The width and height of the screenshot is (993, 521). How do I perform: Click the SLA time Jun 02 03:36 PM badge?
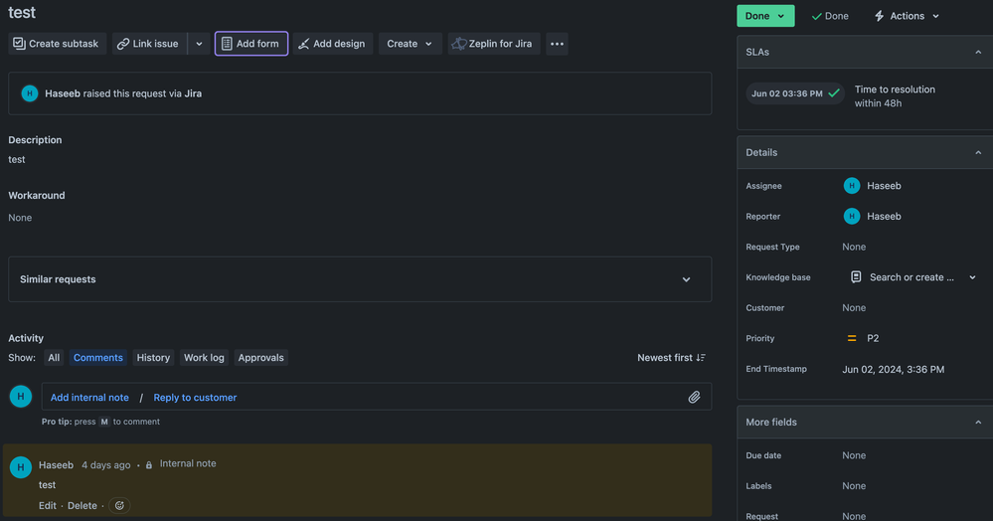click(x=795, y=93)
